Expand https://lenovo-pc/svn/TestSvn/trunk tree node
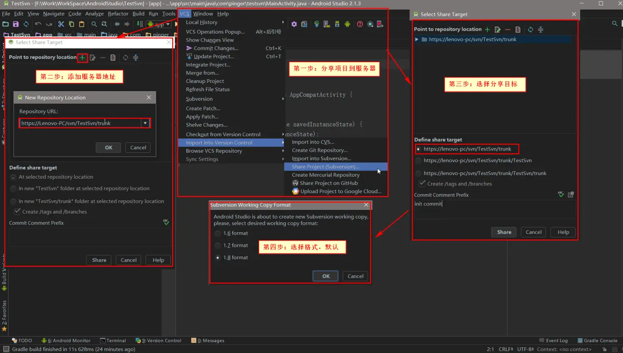 pyautogui.click(x=417, y=39)
